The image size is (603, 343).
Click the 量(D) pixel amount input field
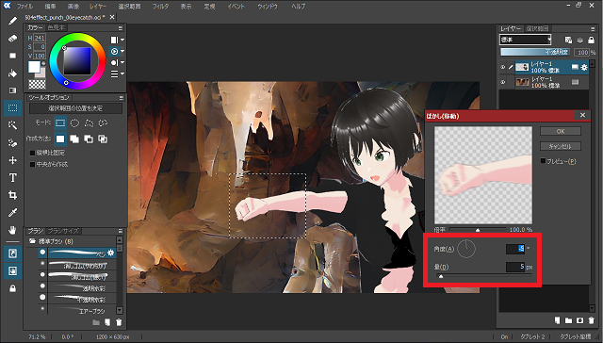coord(515,267)
